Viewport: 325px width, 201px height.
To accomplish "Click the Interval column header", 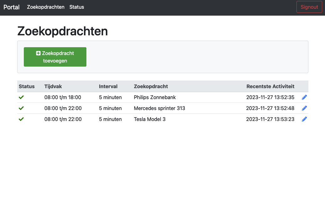I will (x=108, y=86).
